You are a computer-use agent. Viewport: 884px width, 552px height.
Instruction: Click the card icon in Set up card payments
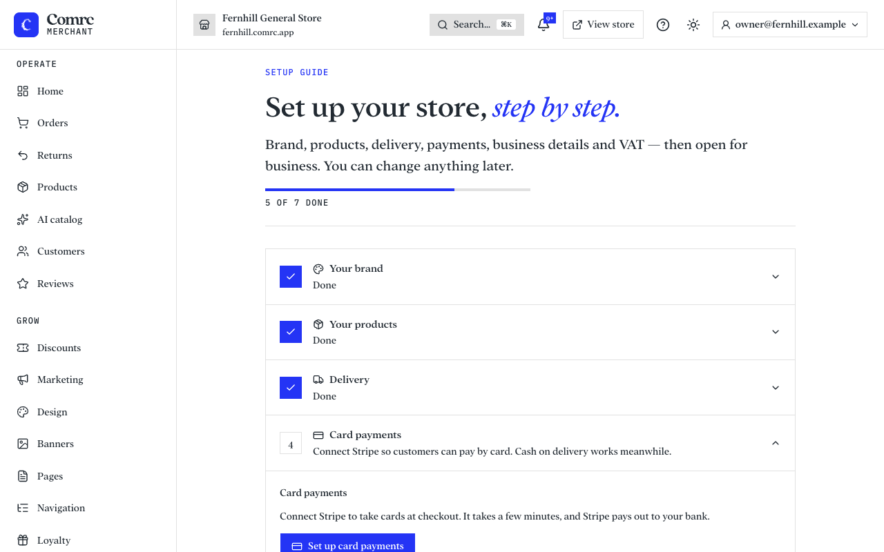[x=297, y=546]
